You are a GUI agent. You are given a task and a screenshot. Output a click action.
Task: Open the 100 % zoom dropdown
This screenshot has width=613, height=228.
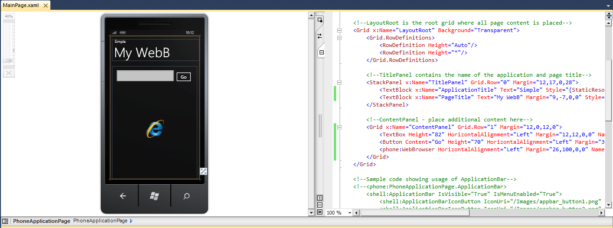[349, 213]
